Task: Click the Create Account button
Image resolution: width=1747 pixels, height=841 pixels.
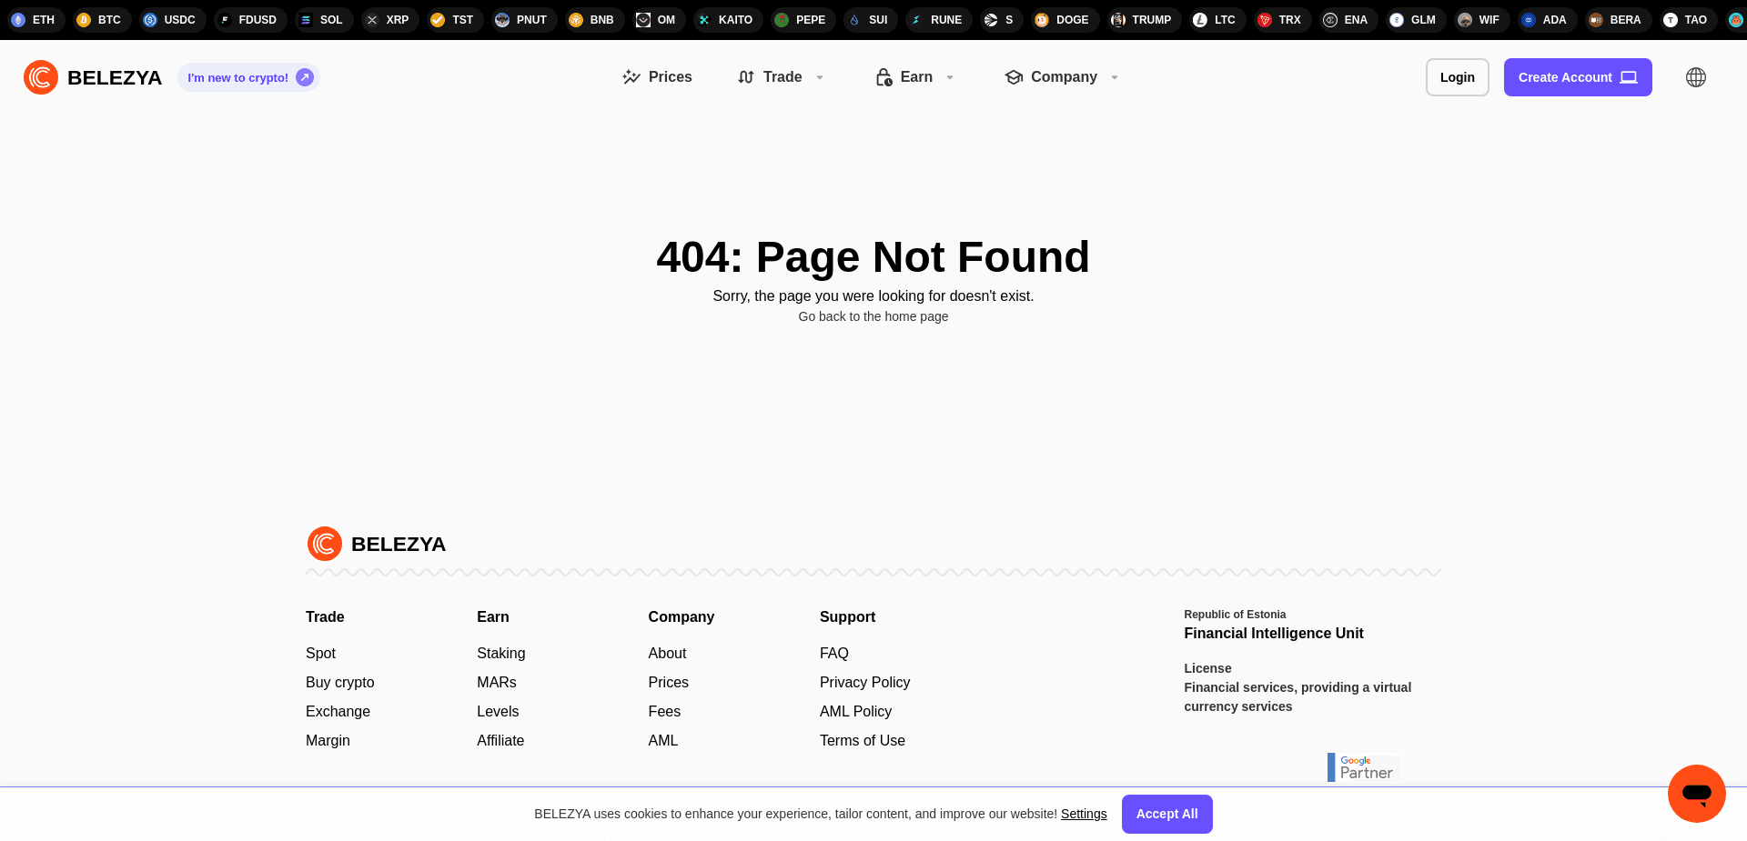Action: click(x=1578, y=77)
